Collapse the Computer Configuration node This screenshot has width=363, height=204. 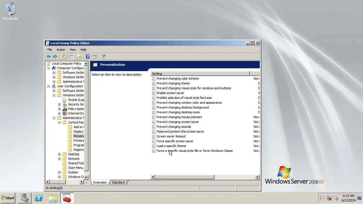48,68
